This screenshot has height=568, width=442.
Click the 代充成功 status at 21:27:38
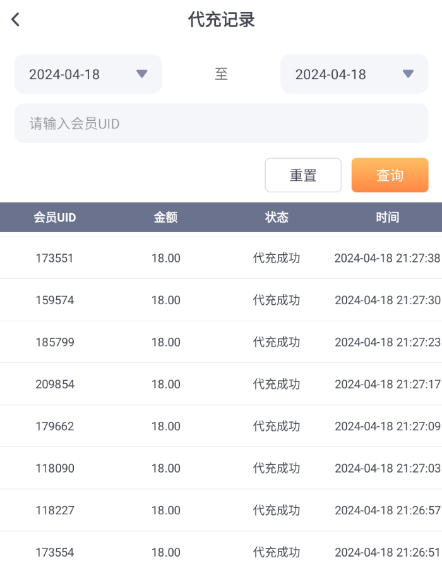(277, 258)
